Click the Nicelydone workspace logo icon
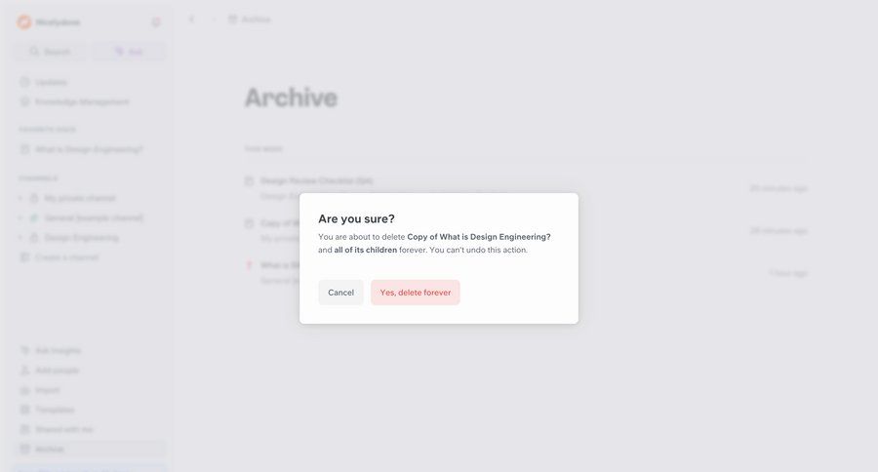The height and width of the screenshot is (472, 878). click(x=24, y=21)
